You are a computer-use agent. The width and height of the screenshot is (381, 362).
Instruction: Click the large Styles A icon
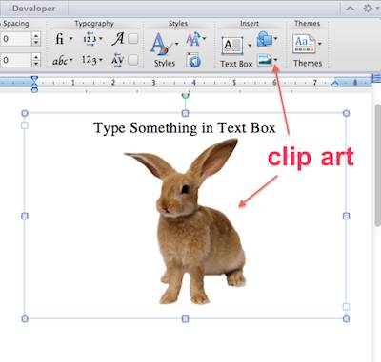[161, 44]
